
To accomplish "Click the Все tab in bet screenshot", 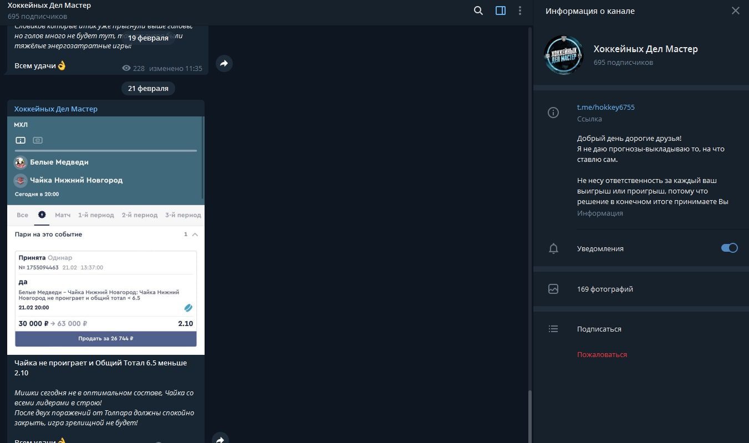I will click(x=22, y=215).
